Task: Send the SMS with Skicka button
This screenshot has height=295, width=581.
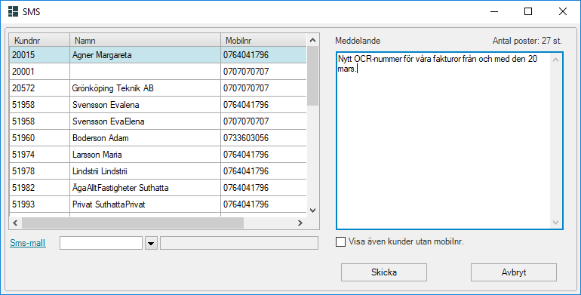Action: pyautogui.click(x=384, y=272)
